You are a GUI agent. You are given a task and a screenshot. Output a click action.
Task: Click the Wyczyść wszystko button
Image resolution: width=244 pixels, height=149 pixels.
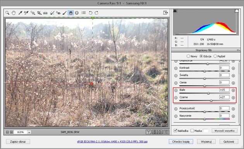224,131
